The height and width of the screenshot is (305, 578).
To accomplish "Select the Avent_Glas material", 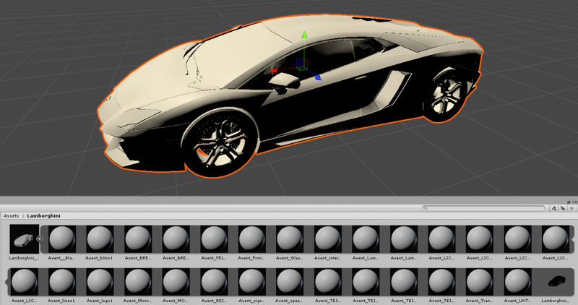I will pyautogui.click(x=290, y=239).
